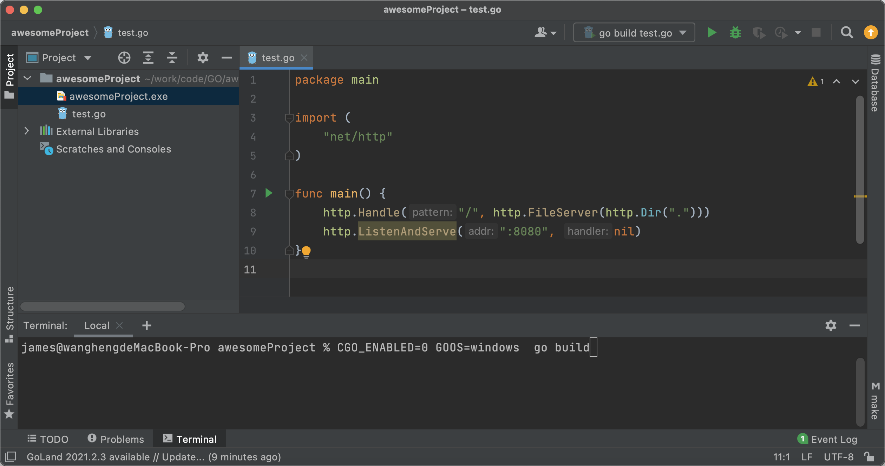Expand External Libraries tree node

tap(27, 131)
